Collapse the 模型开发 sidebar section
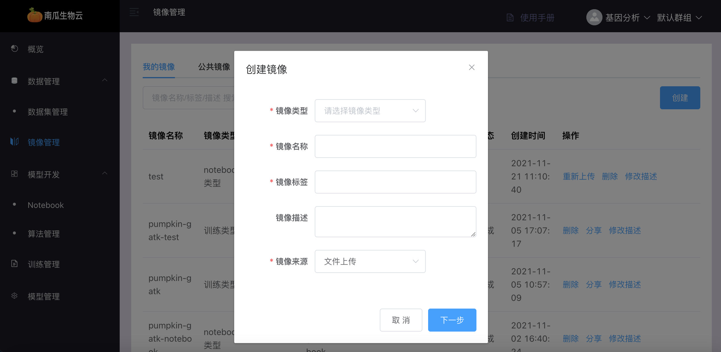The width and height of the screenshot is (721, 352). (105, 173)
